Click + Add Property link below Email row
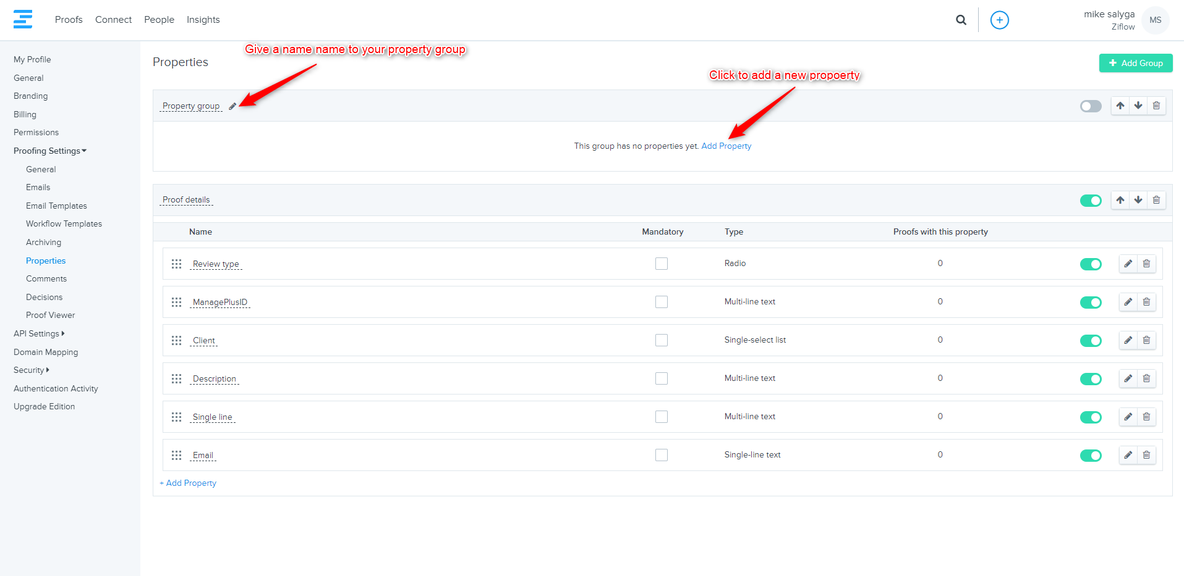 click(188, 483)
